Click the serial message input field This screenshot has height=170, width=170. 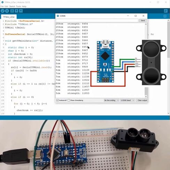point(97,21)
